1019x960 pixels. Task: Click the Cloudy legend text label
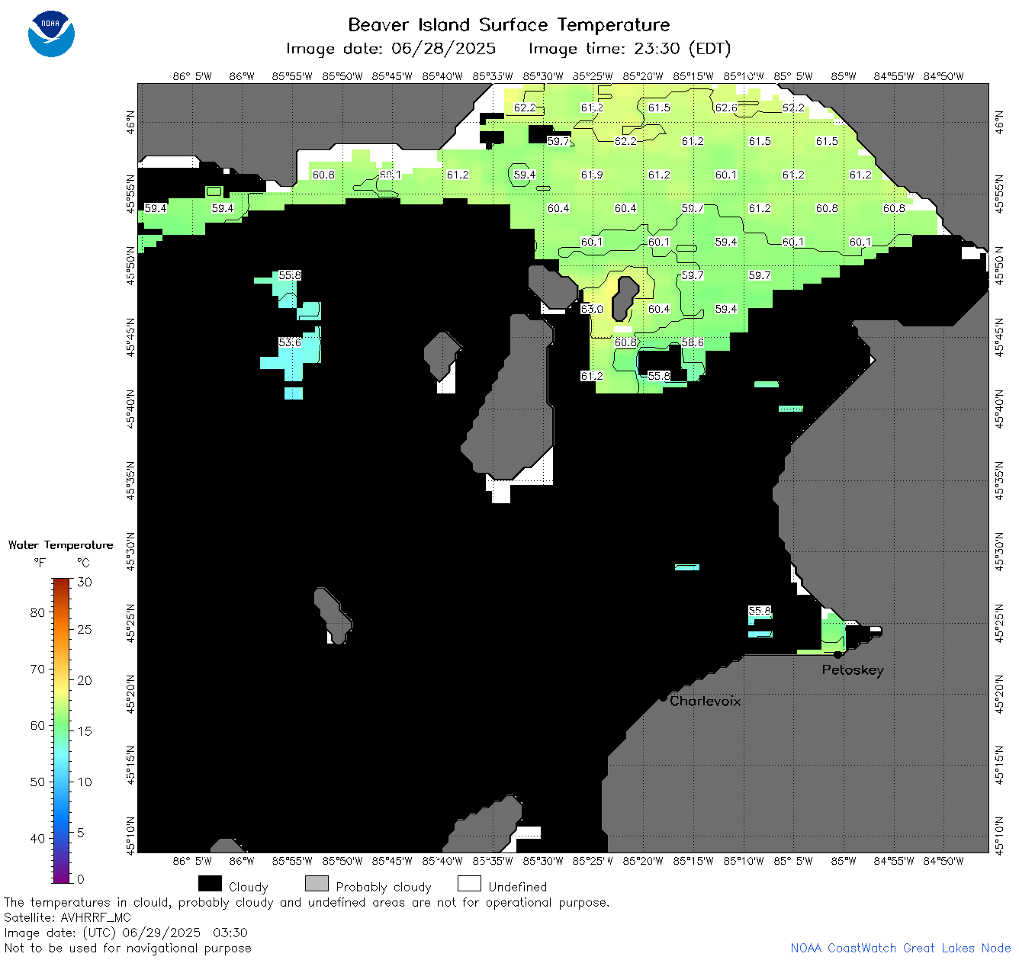click(x=249, y=887)
